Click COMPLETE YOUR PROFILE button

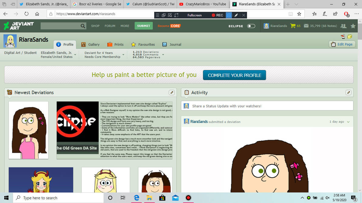(234, 75)
